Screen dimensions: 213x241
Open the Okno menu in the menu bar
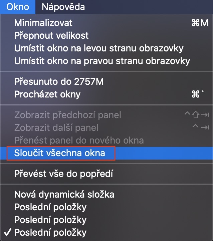coord(17,7)
